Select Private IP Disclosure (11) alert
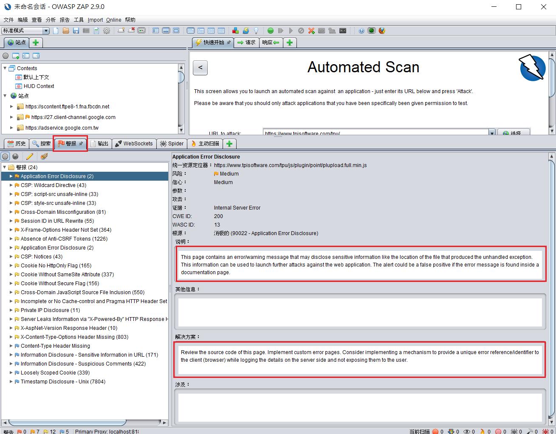The width and height of the screenshot is (556, 434). pyautogui.click(x=51, y=310)
